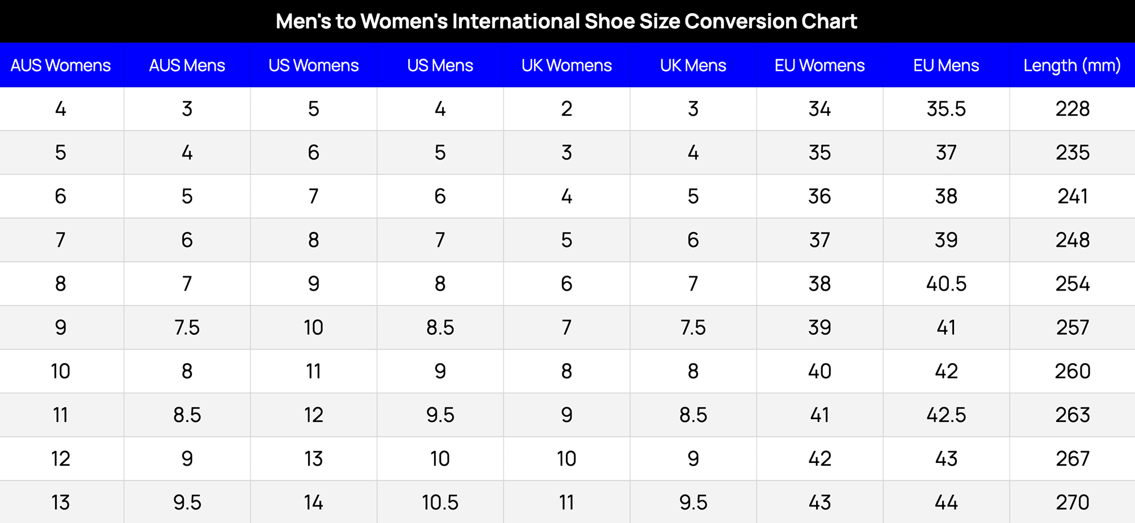Select the AUS Womens column header

(61, 65)
